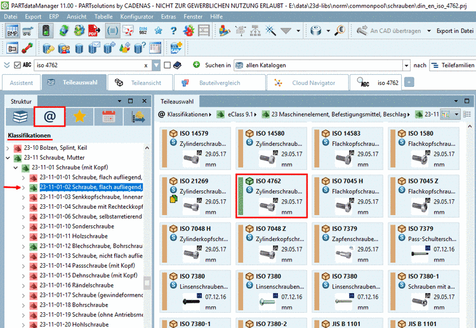The width and height of the screenshot is (476, 328).
Task: Switch to the Teileansicht tab
Action: point(140,82)
